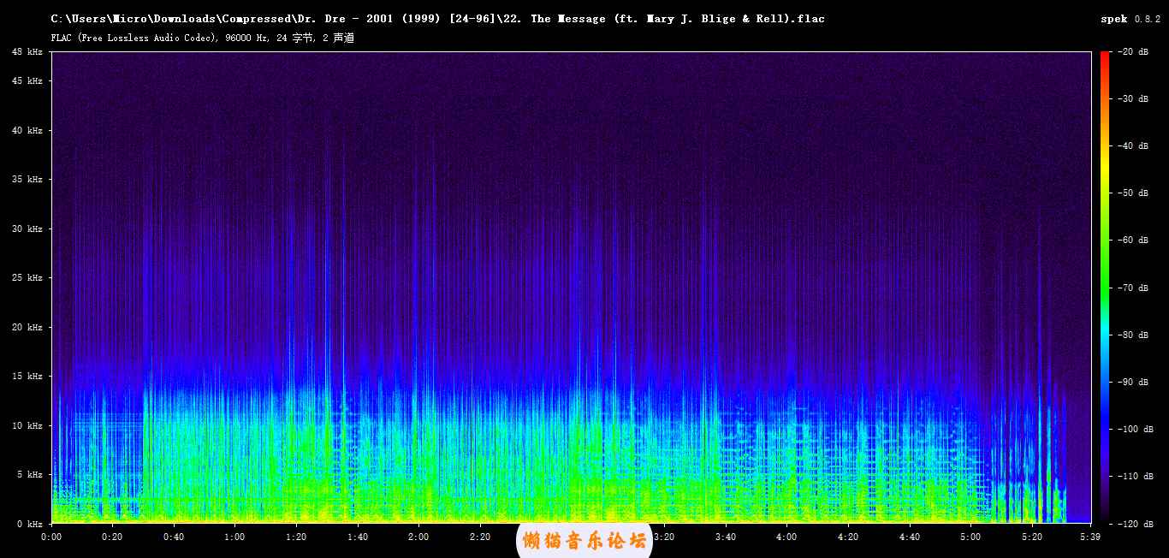
Task: Click the -100 dB scale label
Action: [x=1136, y=430]
